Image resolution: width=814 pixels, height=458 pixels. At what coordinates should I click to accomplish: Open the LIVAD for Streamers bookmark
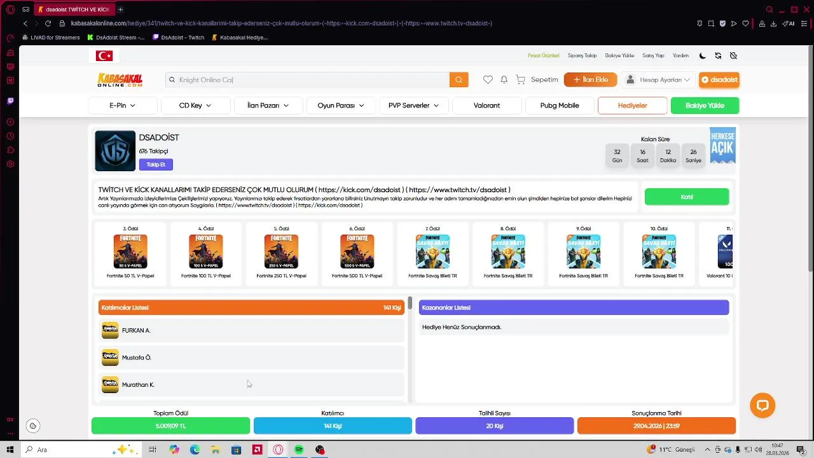51,38
